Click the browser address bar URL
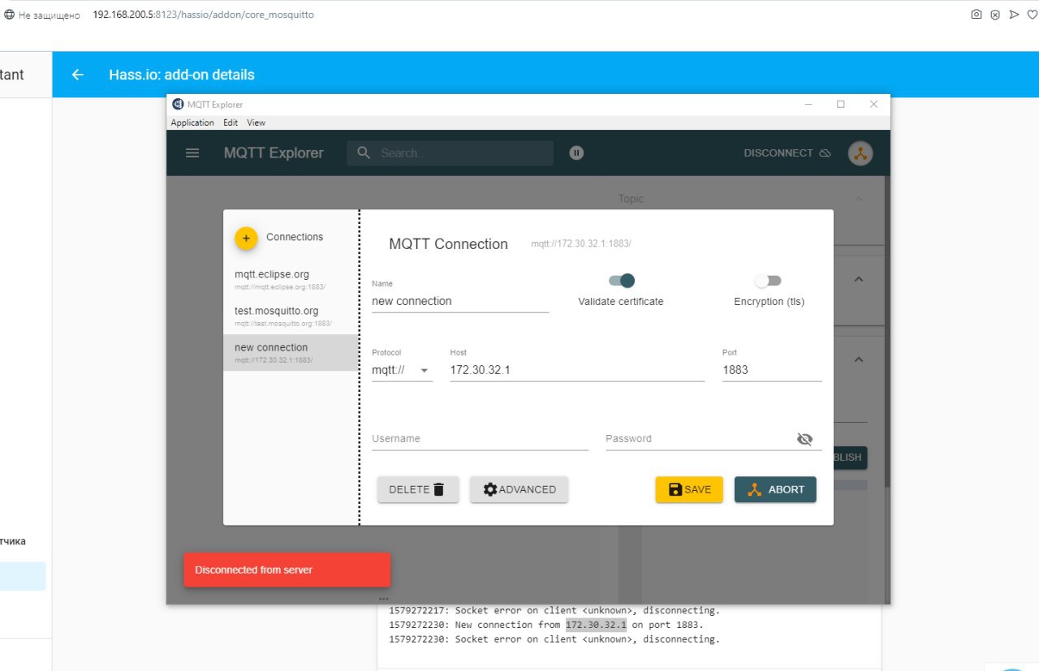1039x671 pixels. pyautogui.click(x=203, y=15)
